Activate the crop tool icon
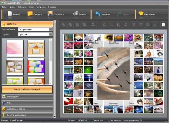The width and height of the screenshot is (169, 123). point(141,25)
